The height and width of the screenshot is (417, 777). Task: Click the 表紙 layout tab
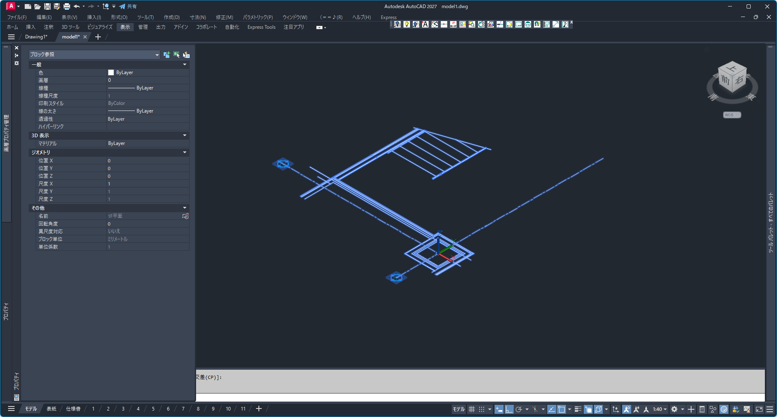(x=51, y=409)
